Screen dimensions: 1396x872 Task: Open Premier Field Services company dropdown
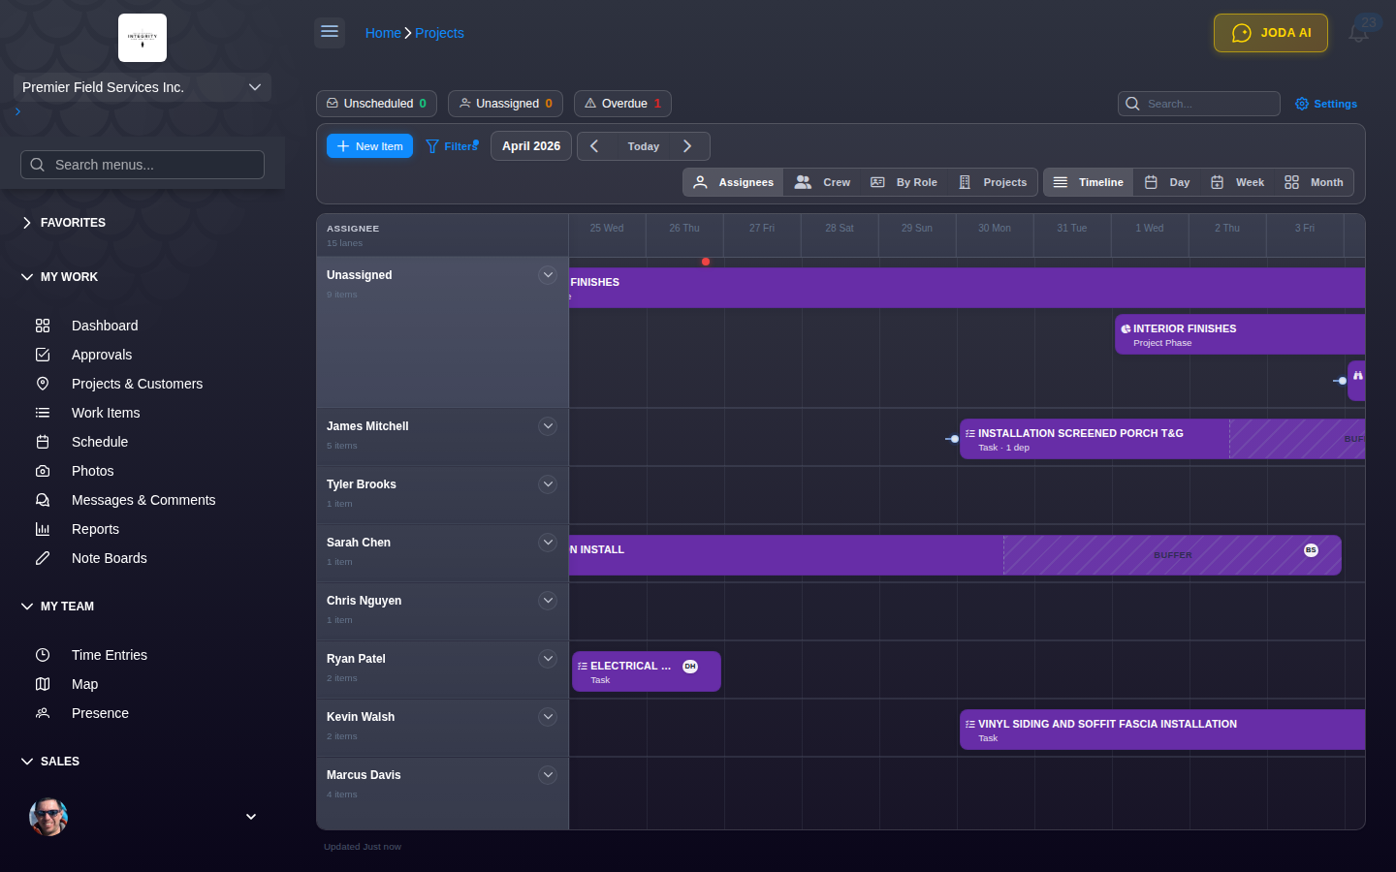coord(143,87)
